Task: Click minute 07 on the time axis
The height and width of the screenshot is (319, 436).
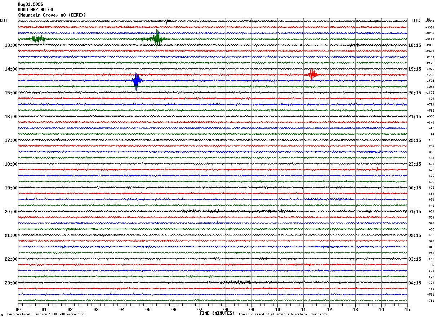Action: tap(200, 309)
